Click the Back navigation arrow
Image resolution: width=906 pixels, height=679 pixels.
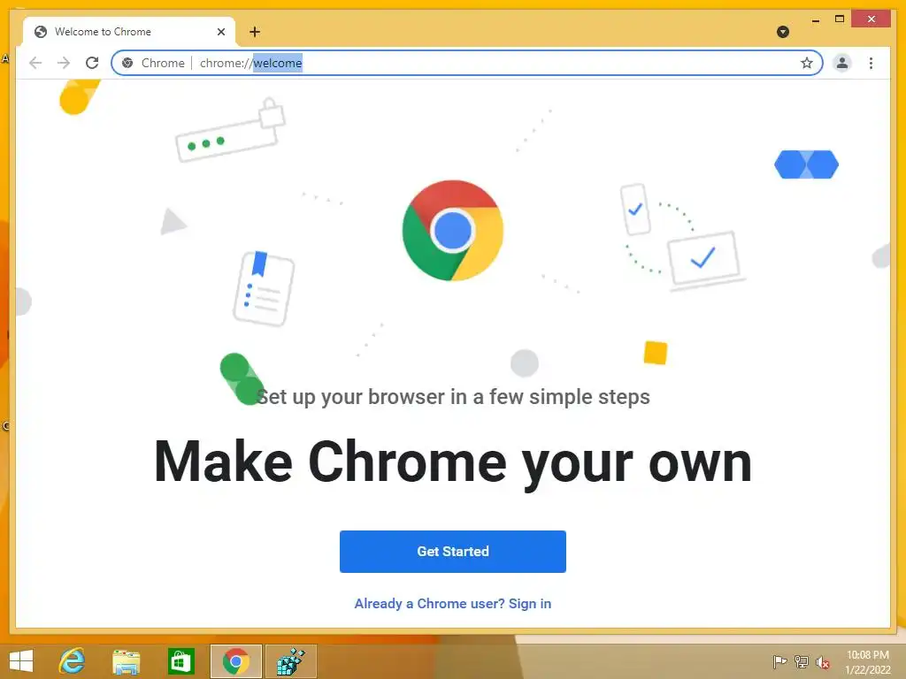coord(35,63)
